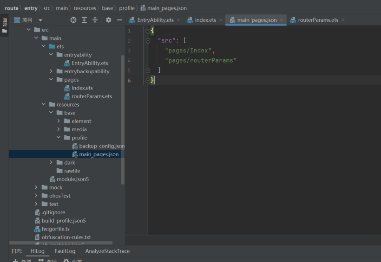Click main_pages.json in the breadcrumb
The image size is (381, 262).
164,8
